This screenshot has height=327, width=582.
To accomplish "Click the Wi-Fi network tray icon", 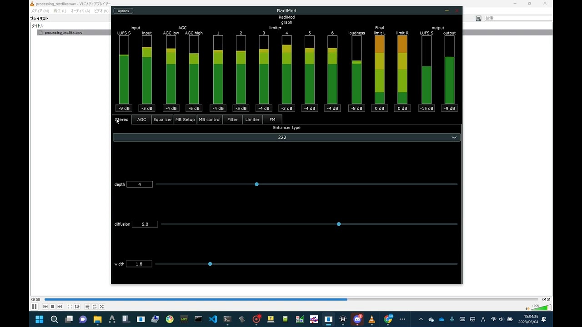I will [x=493, y=319].
